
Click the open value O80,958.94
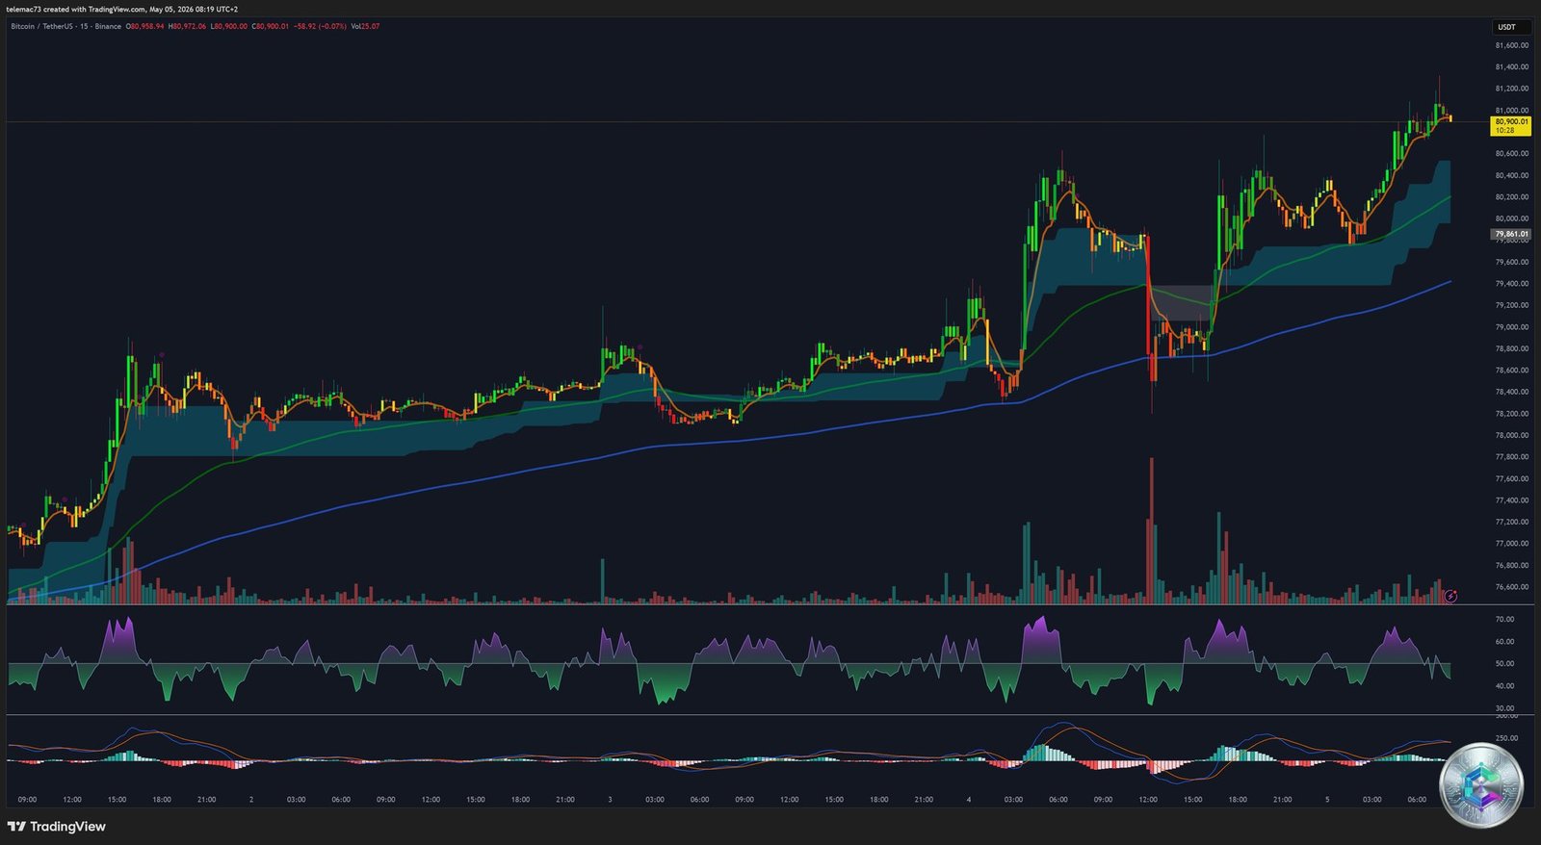tap(145, 26)
